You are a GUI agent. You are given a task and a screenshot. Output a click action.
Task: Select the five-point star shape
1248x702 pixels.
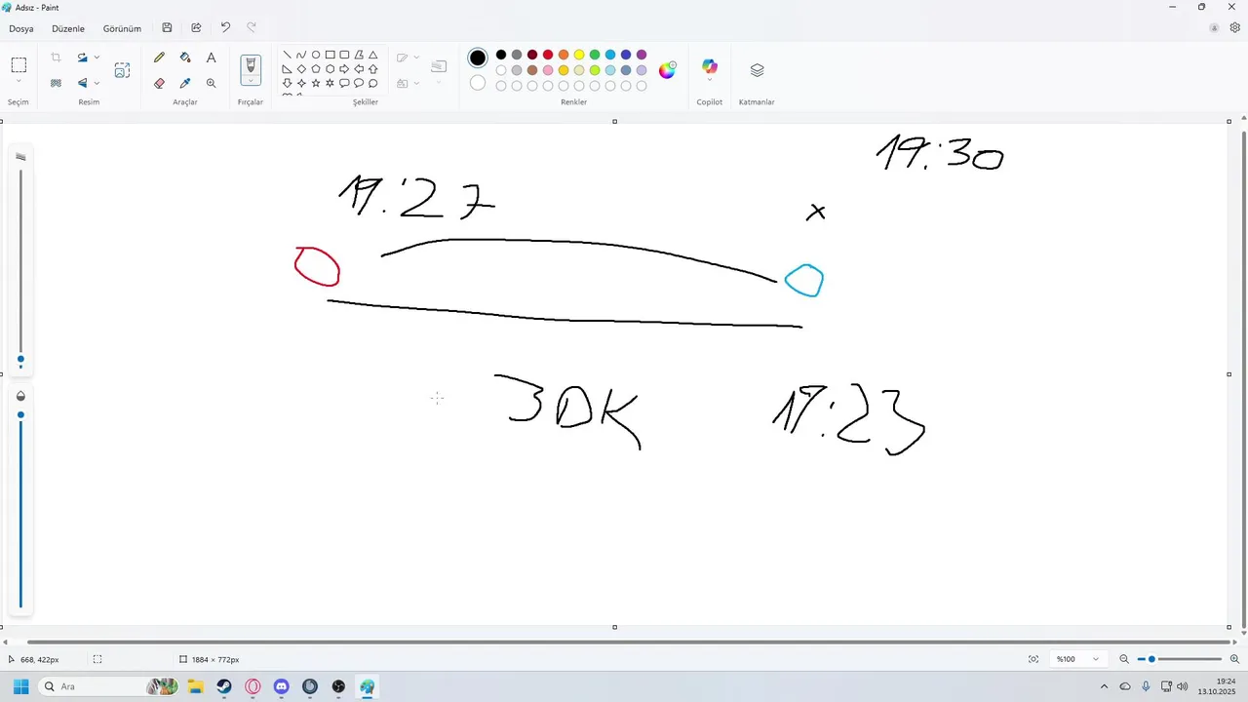click(316, 83)
